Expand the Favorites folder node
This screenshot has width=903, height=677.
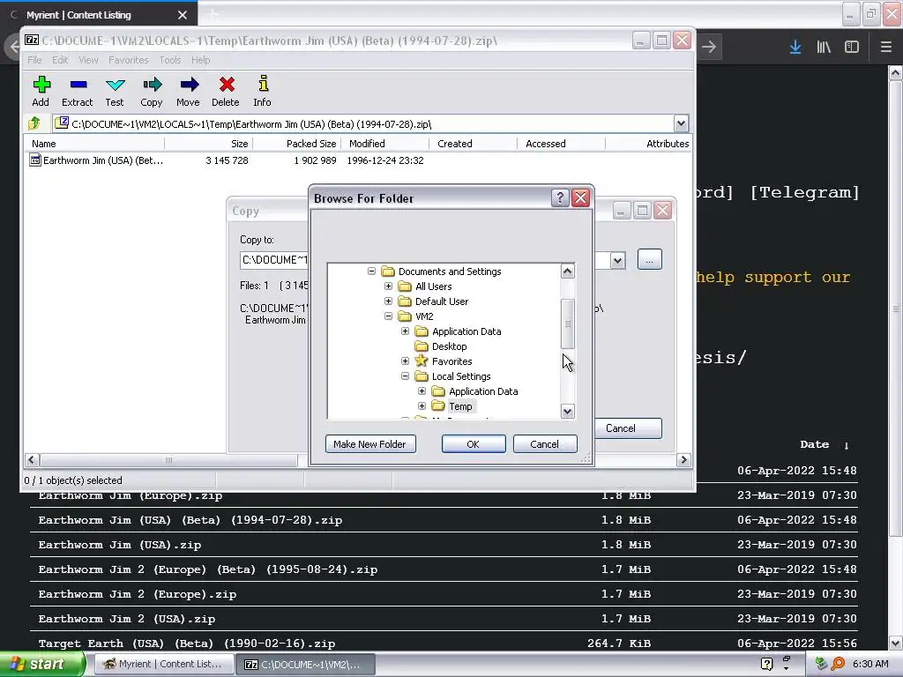pyautogui.click(x=405, y=361)
